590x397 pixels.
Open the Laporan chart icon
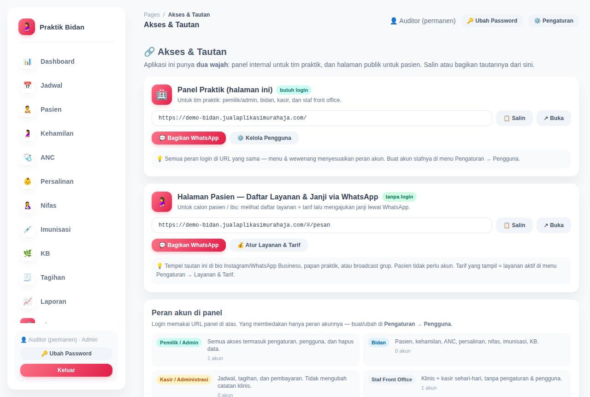pyautogui.click(x=28, y=301)
